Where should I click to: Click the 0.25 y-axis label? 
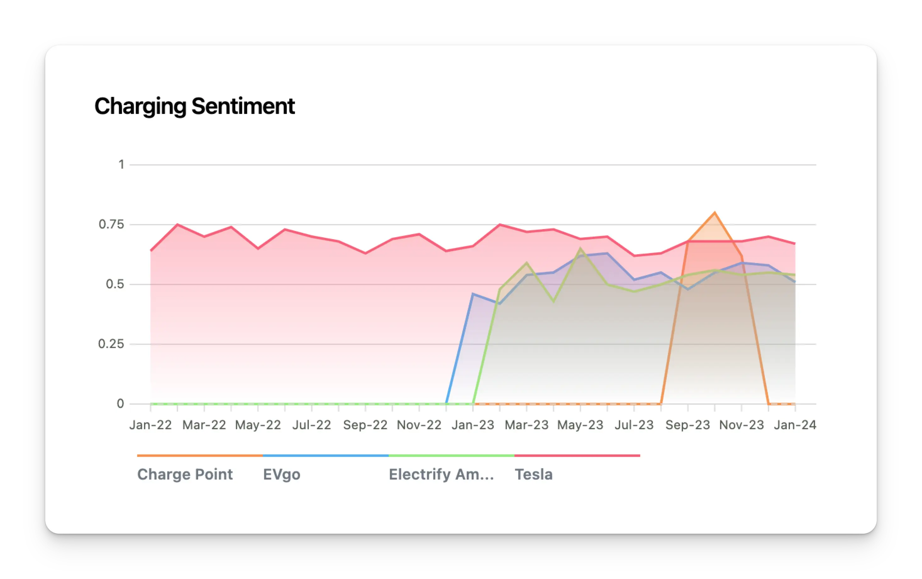(x=111, y=344)
